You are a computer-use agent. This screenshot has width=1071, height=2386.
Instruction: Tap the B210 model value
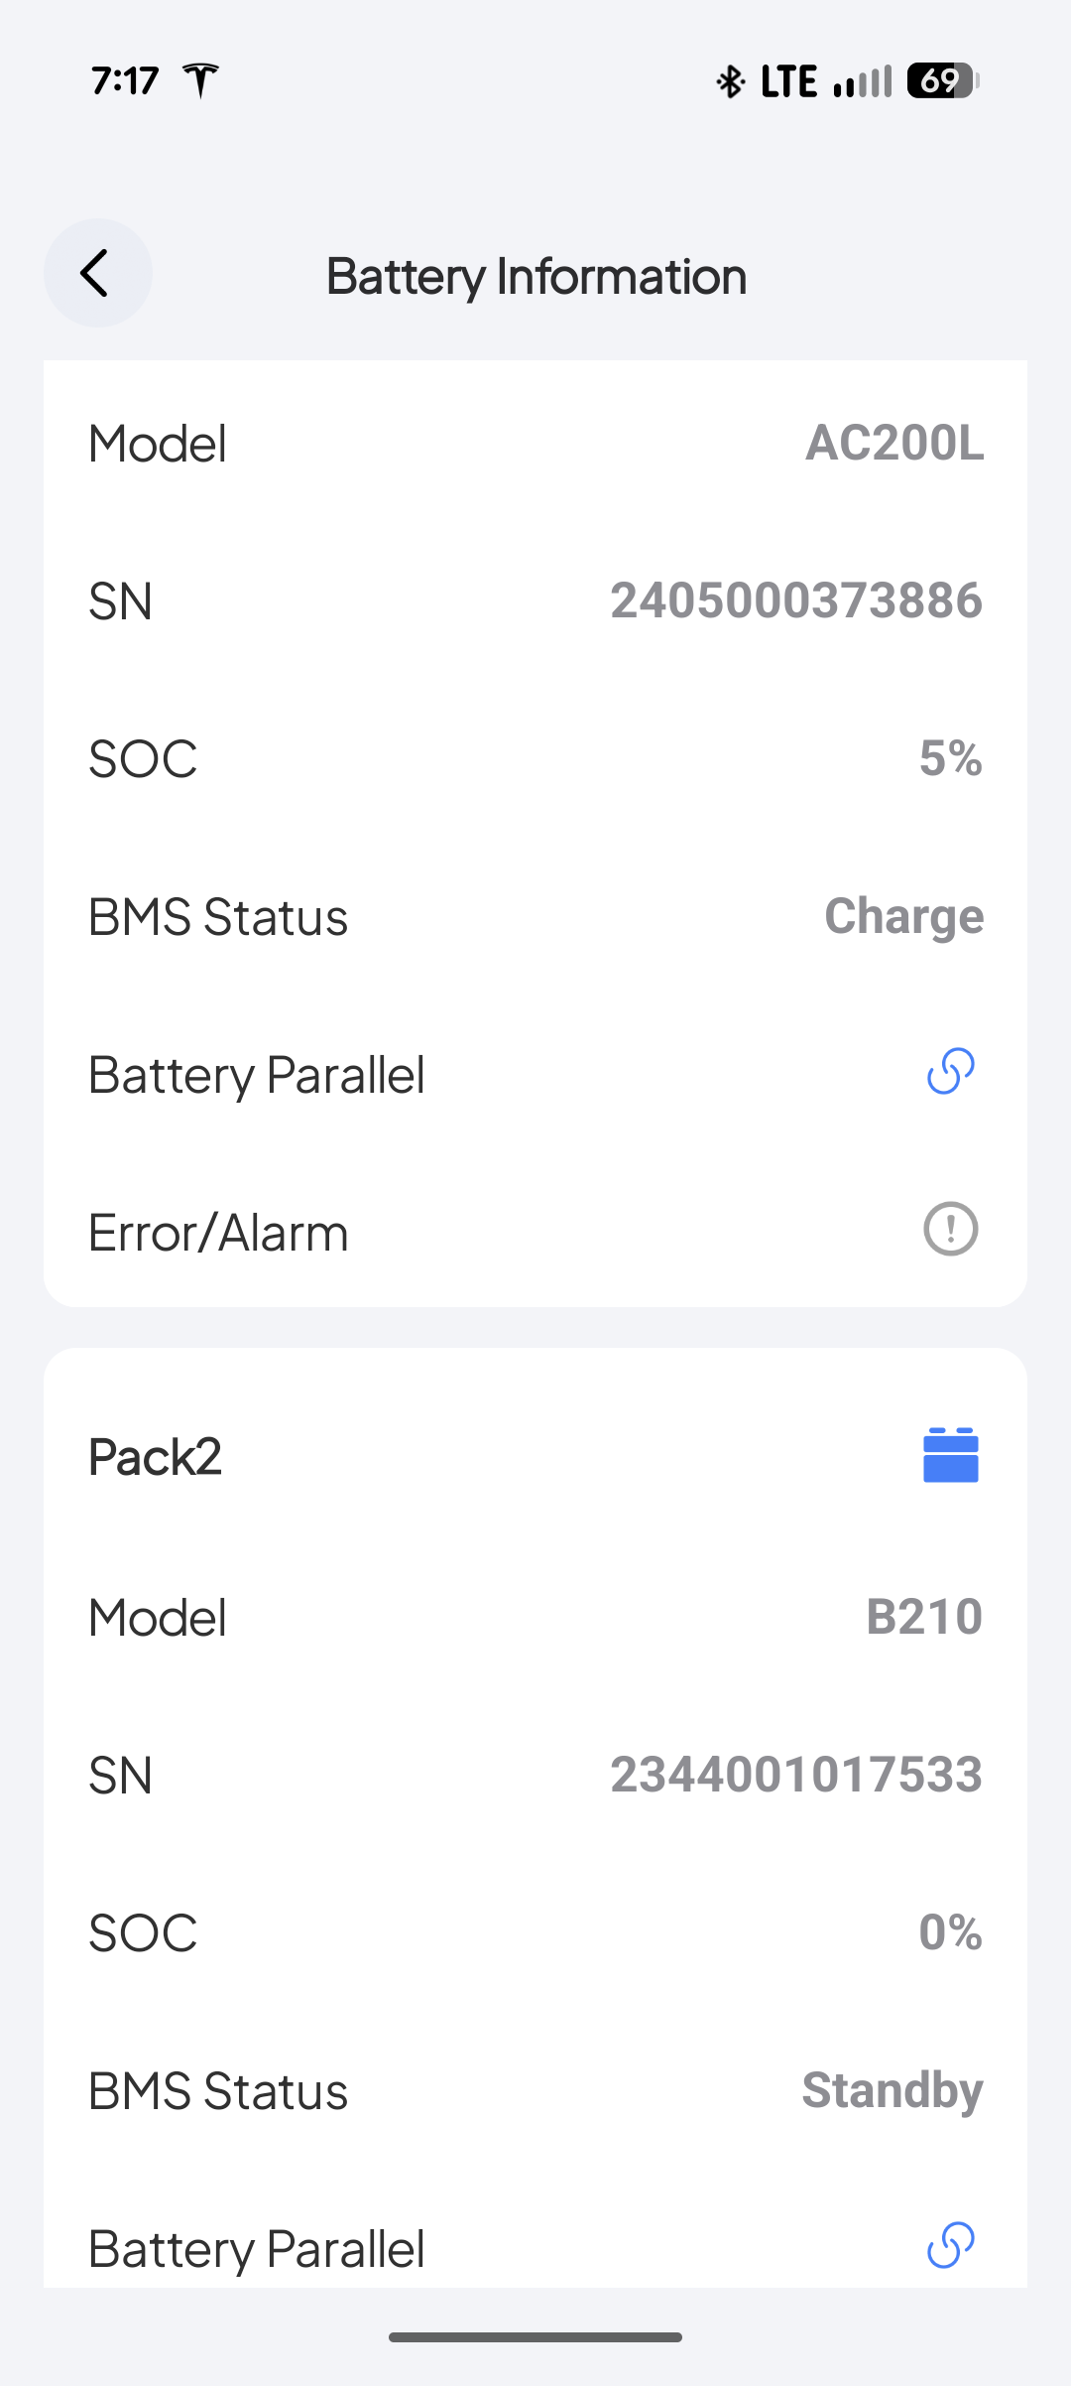click(923, 1617)
